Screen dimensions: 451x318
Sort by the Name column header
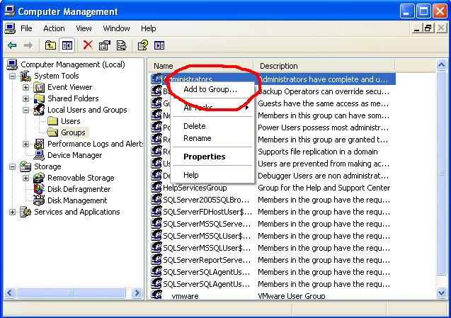(x=201, y=66)
